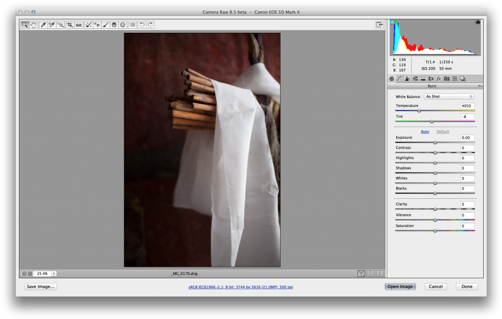502x319 pixels.
Task: Open the zoom level dropdown
Action: (54, 273)
